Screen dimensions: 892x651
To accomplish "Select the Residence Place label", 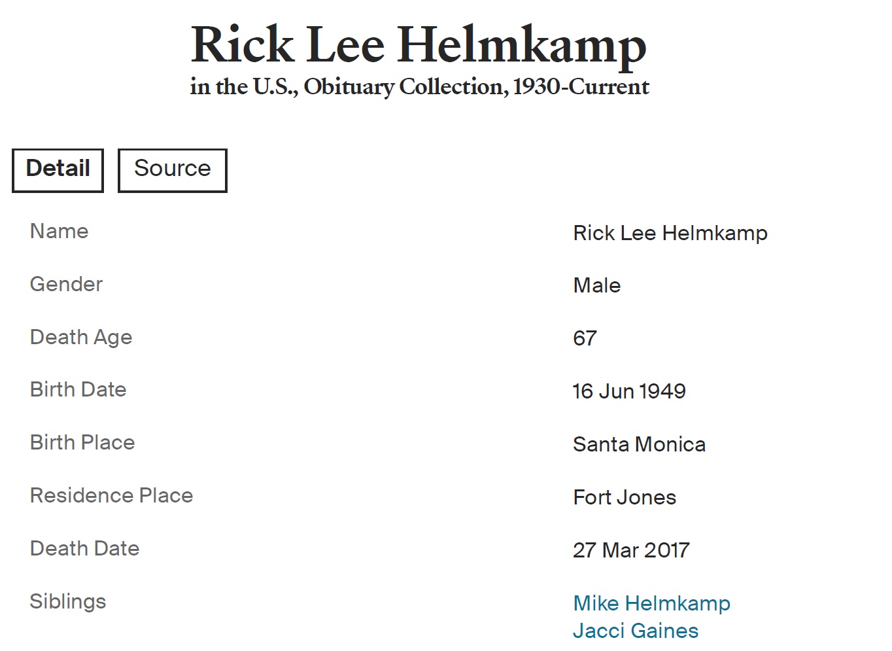I will 111,495.
